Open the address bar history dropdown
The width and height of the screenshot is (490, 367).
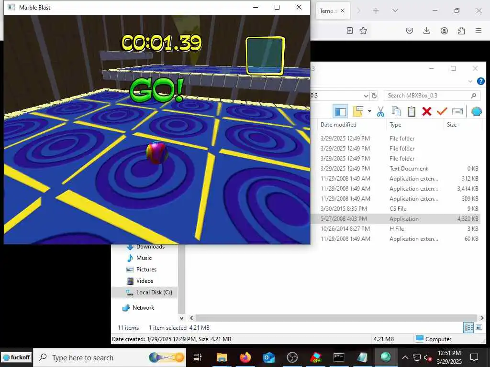point(366,96)
